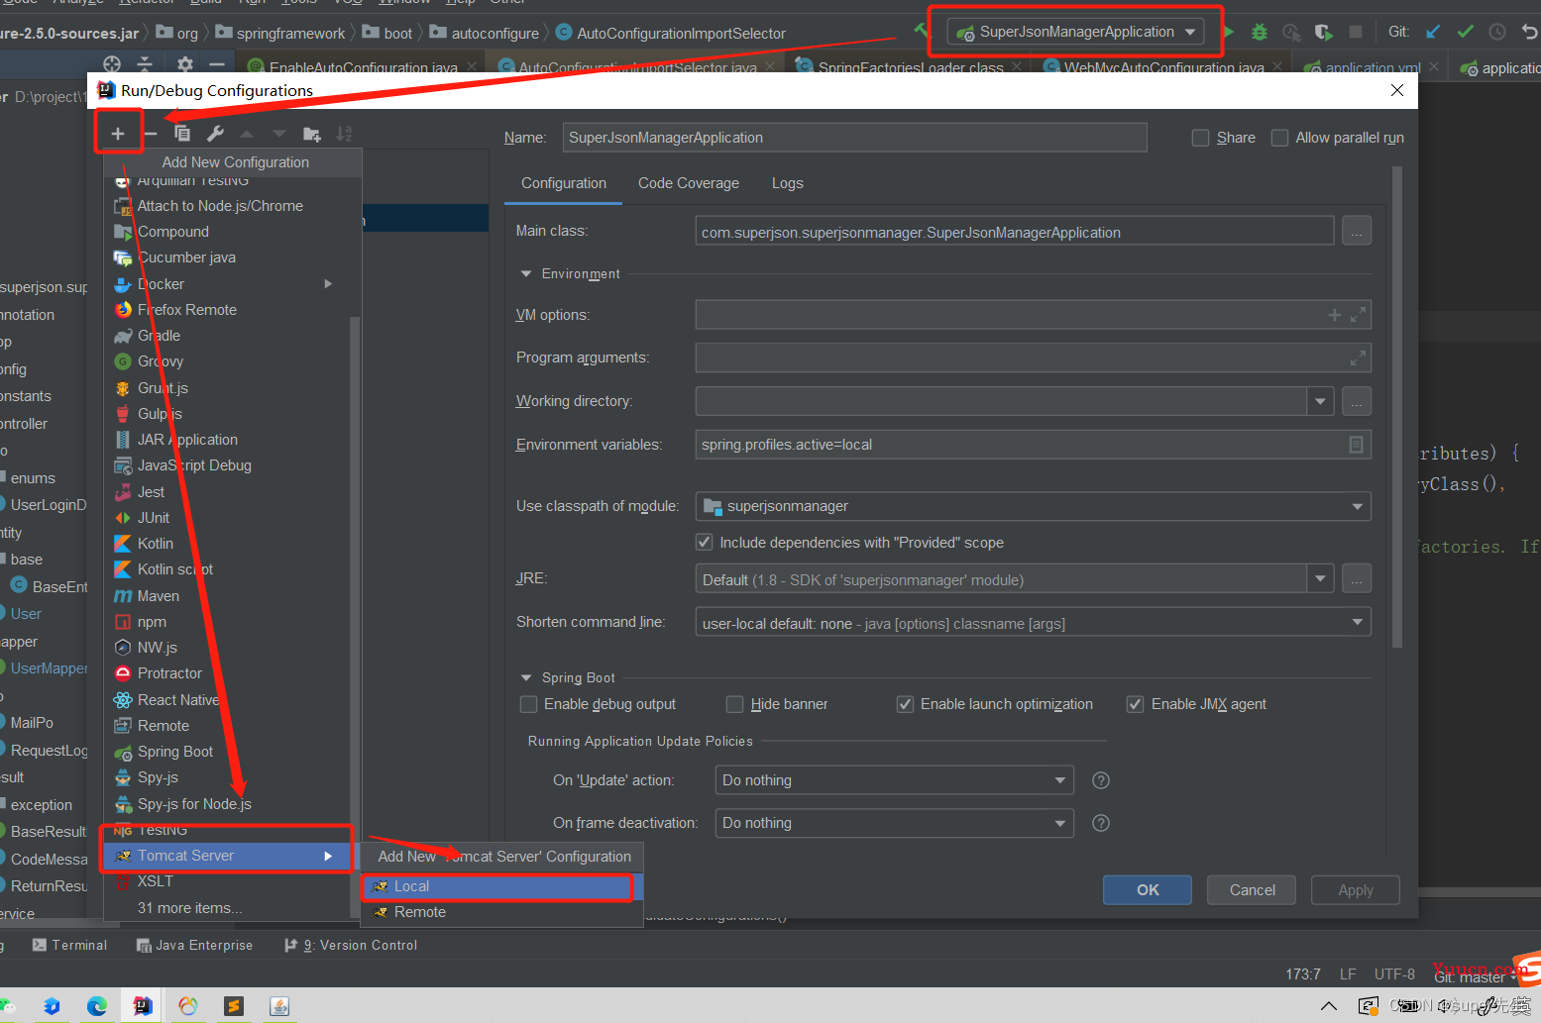Open the Configuration tab
Screen dimensions: 1541x1023
564,183
